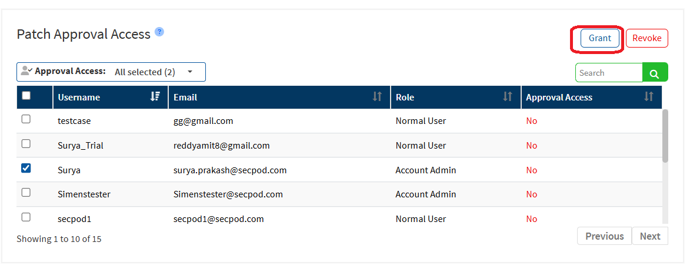Check the secpod1 row checkbox
The image size is (700, 269).
(26, 217)
